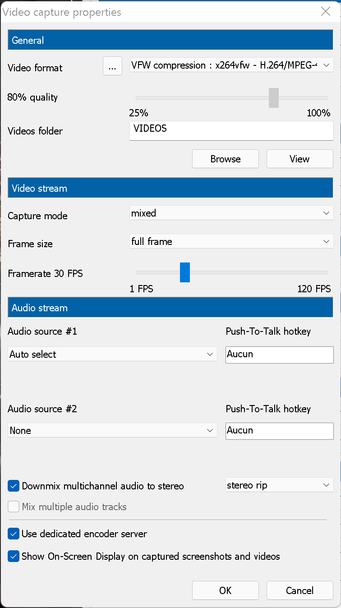The height and width of the screenshot is (608, 341).
Task: Disable Use dedicated encoder server
Action: click(14, 534)
